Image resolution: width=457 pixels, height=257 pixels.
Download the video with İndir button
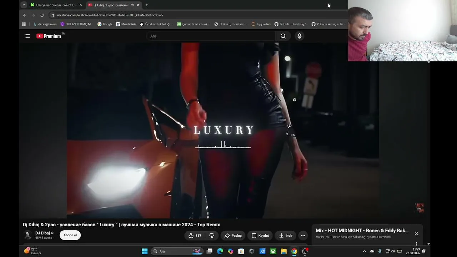click(x=286, y=236)
